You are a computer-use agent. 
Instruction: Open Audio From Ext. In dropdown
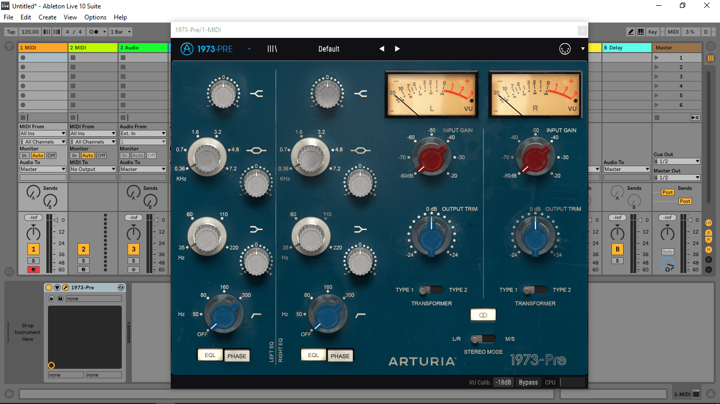point(143,134)
